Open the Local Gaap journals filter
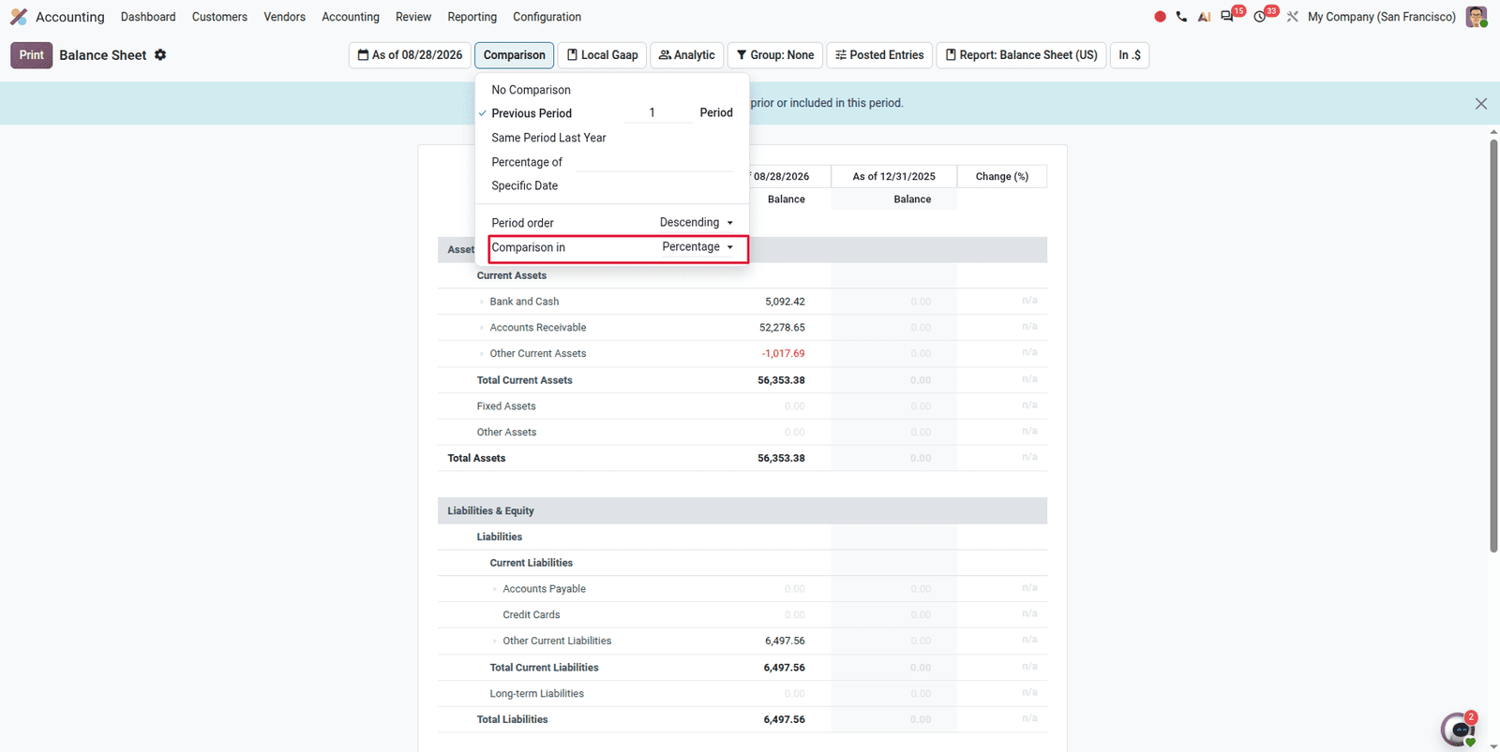Screen dimensions: 1500x752 point(602,55)
